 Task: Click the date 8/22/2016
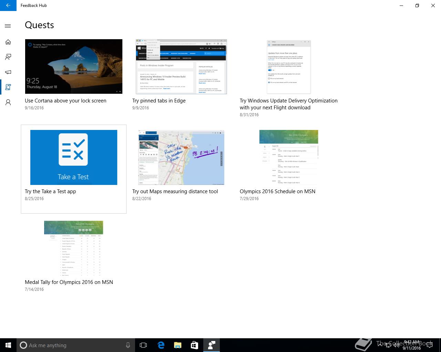pyautogui.click(x=142, y=199)
